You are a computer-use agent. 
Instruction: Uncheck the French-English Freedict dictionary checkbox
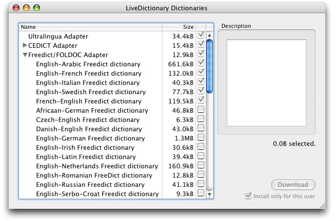(201, 100)
